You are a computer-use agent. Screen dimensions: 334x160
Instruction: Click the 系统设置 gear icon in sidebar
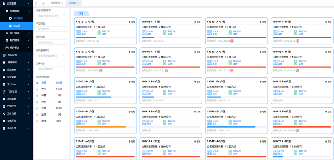pos(4,55)
